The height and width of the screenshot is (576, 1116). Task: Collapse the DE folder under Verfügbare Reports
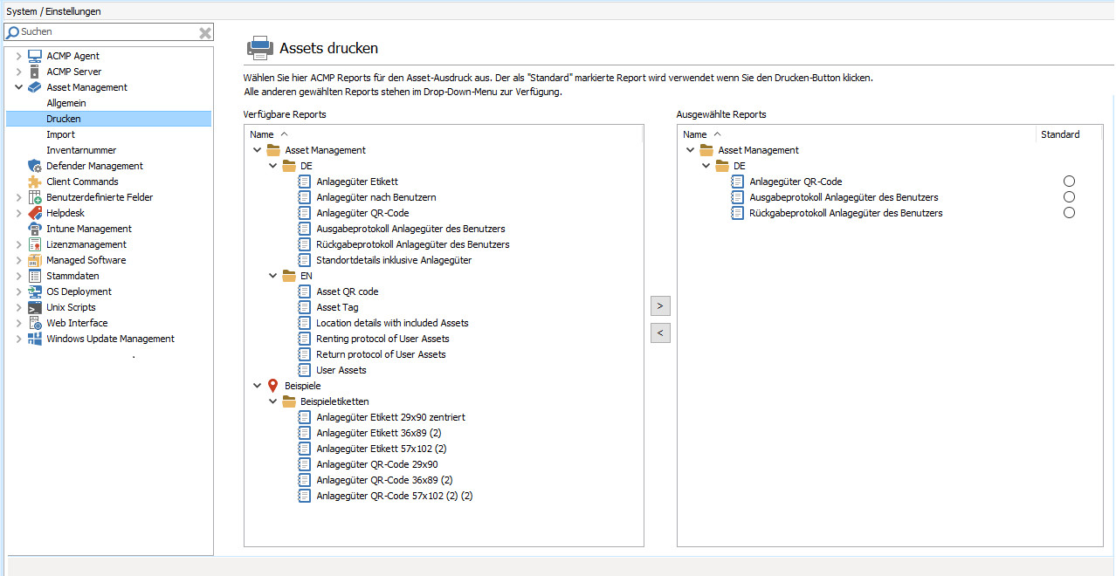tap(272, 165)
